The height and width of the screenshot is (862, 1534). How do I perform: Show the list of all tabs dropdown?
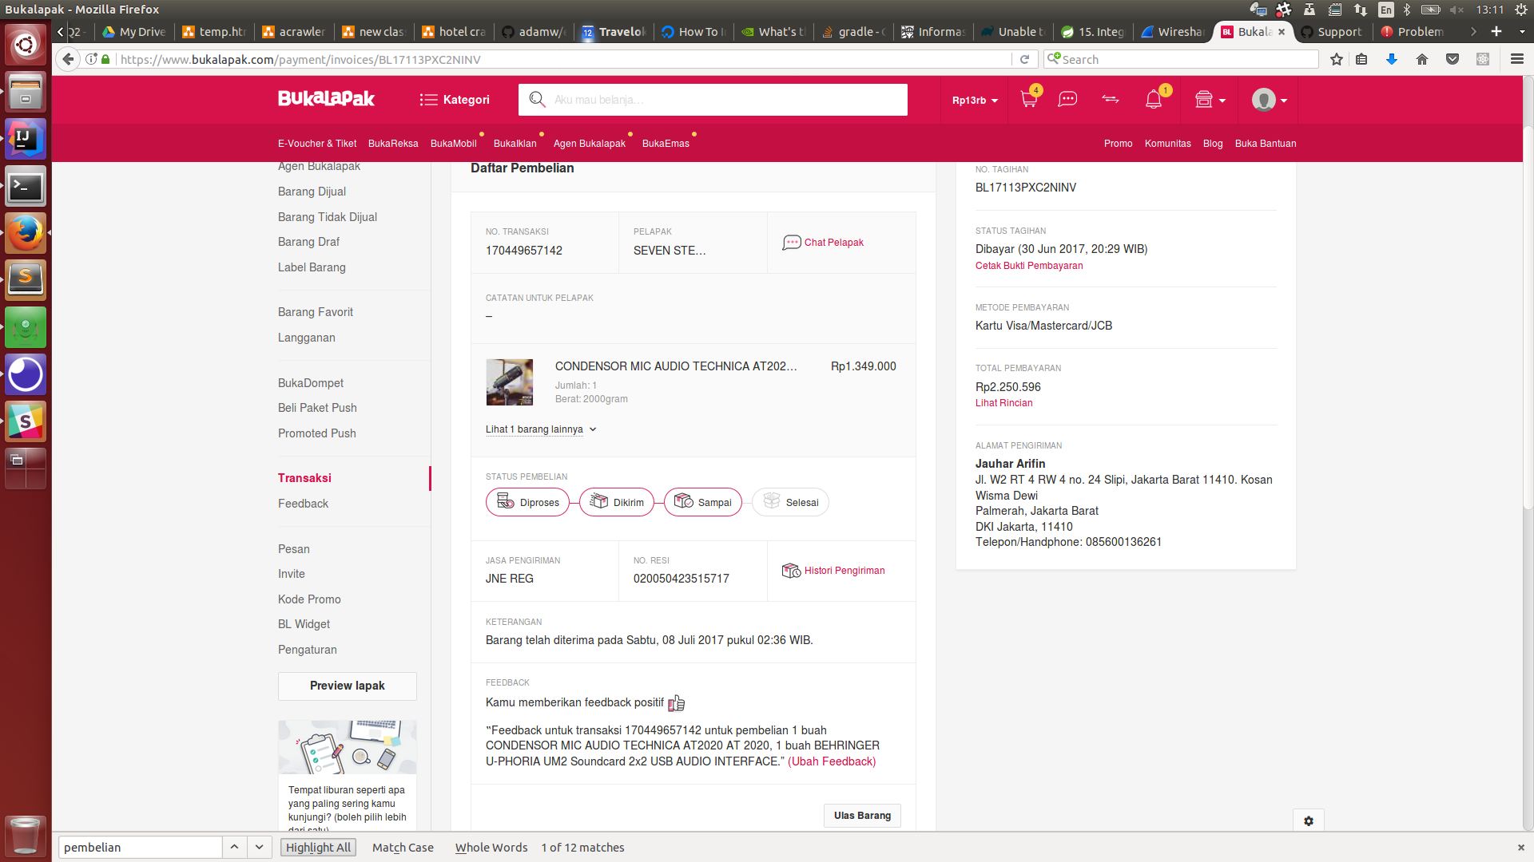pos(1521,32)
